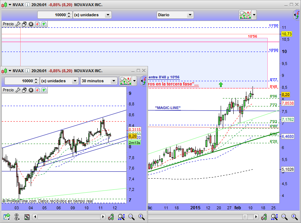Open the Diario timeframe dropdown
Viewport: 301px width, 223px height.
tap(175, 15)
